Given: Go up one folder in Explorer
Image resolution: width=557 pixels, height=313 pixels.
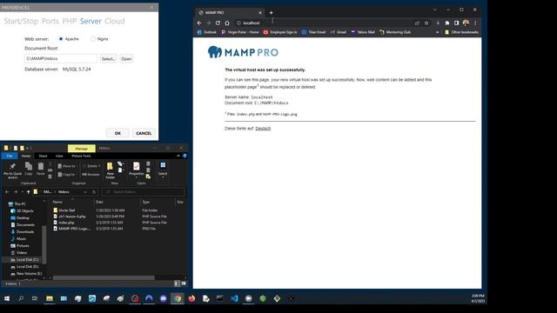Looking at the screenshot, I should click(x=29, y=192).
